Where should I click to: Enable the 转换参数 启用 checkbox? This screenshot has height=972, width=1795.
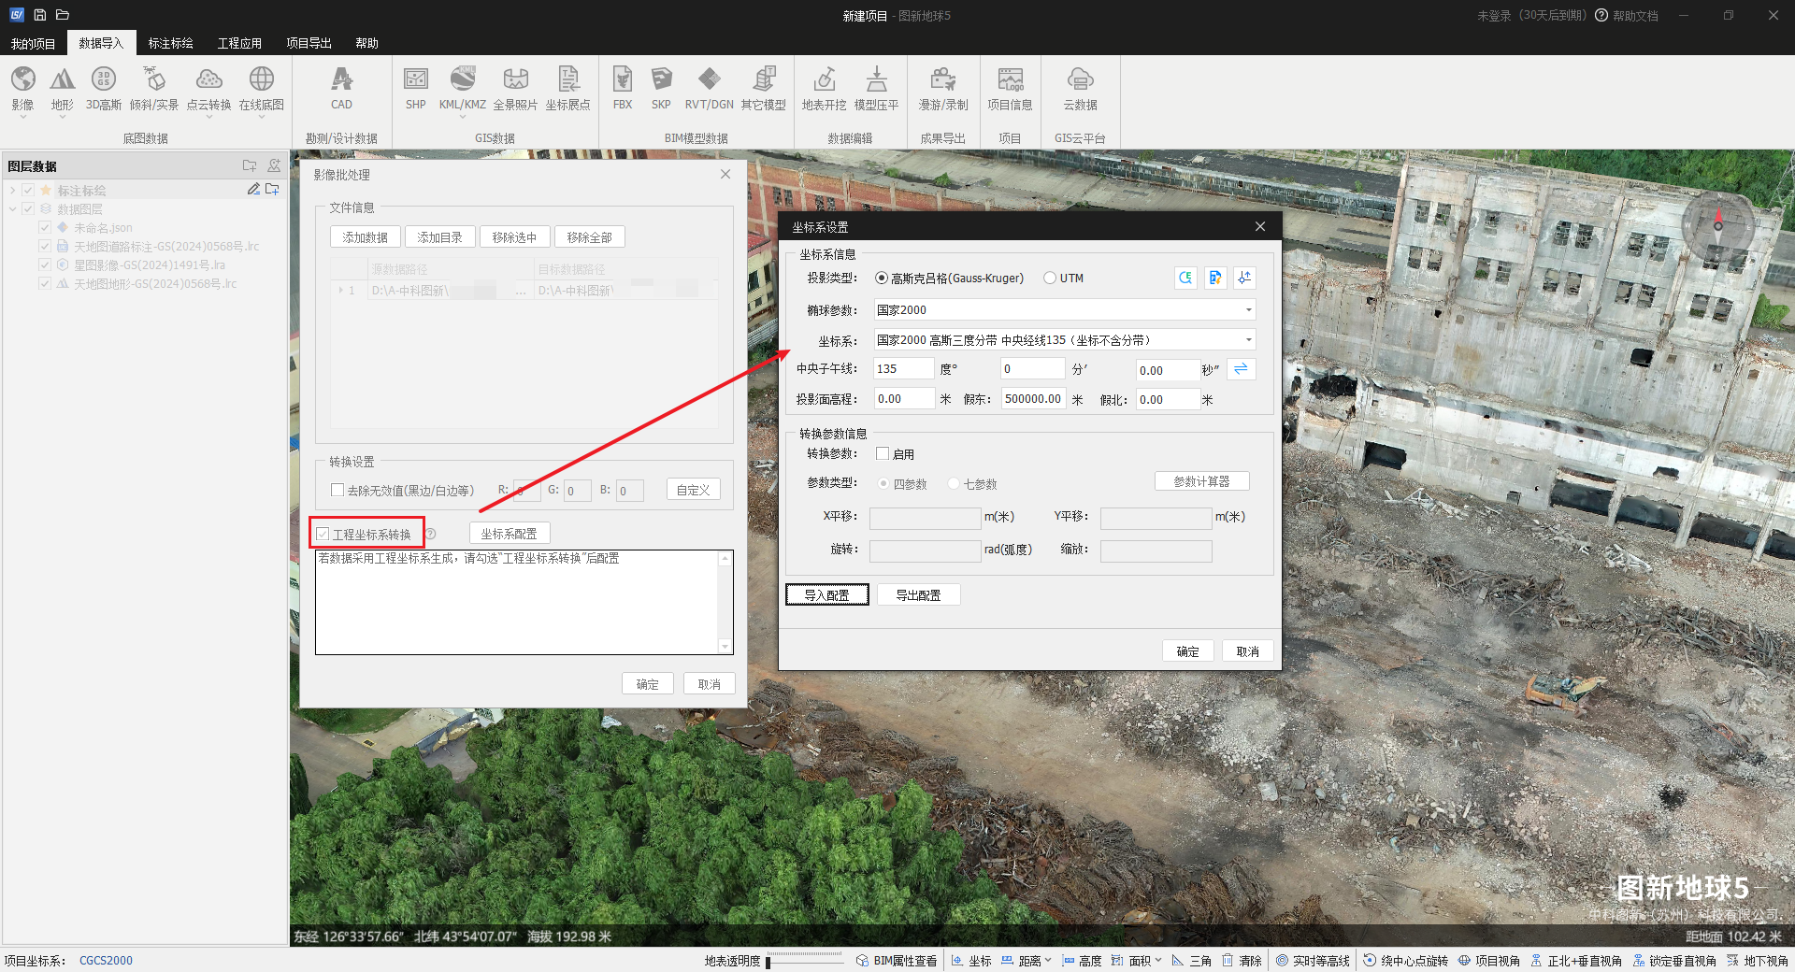point(883,454)
